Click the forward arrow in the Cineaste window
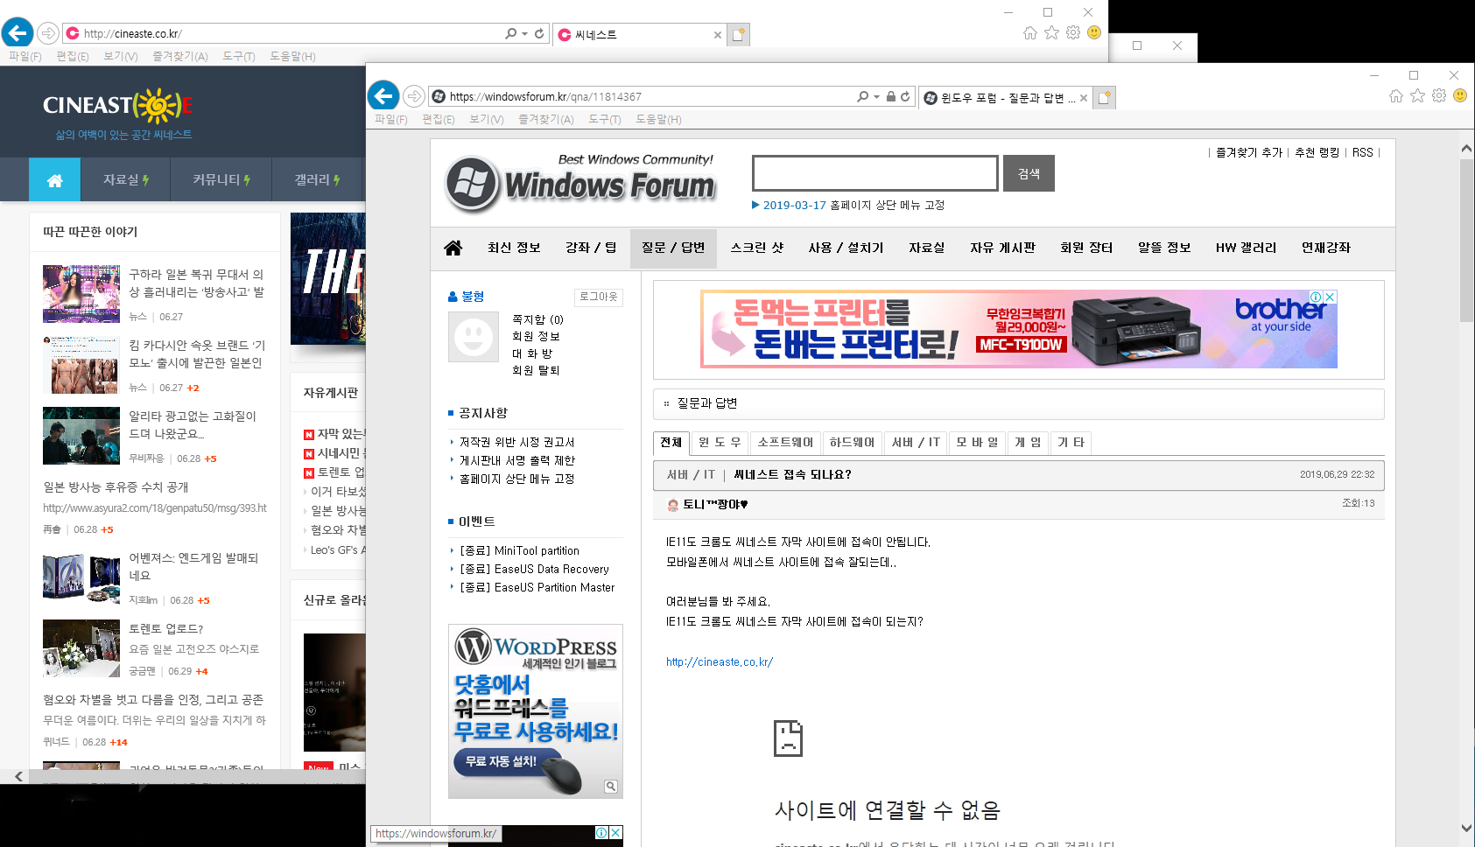This screenshot has height=847, width=1475. (48, 33)
